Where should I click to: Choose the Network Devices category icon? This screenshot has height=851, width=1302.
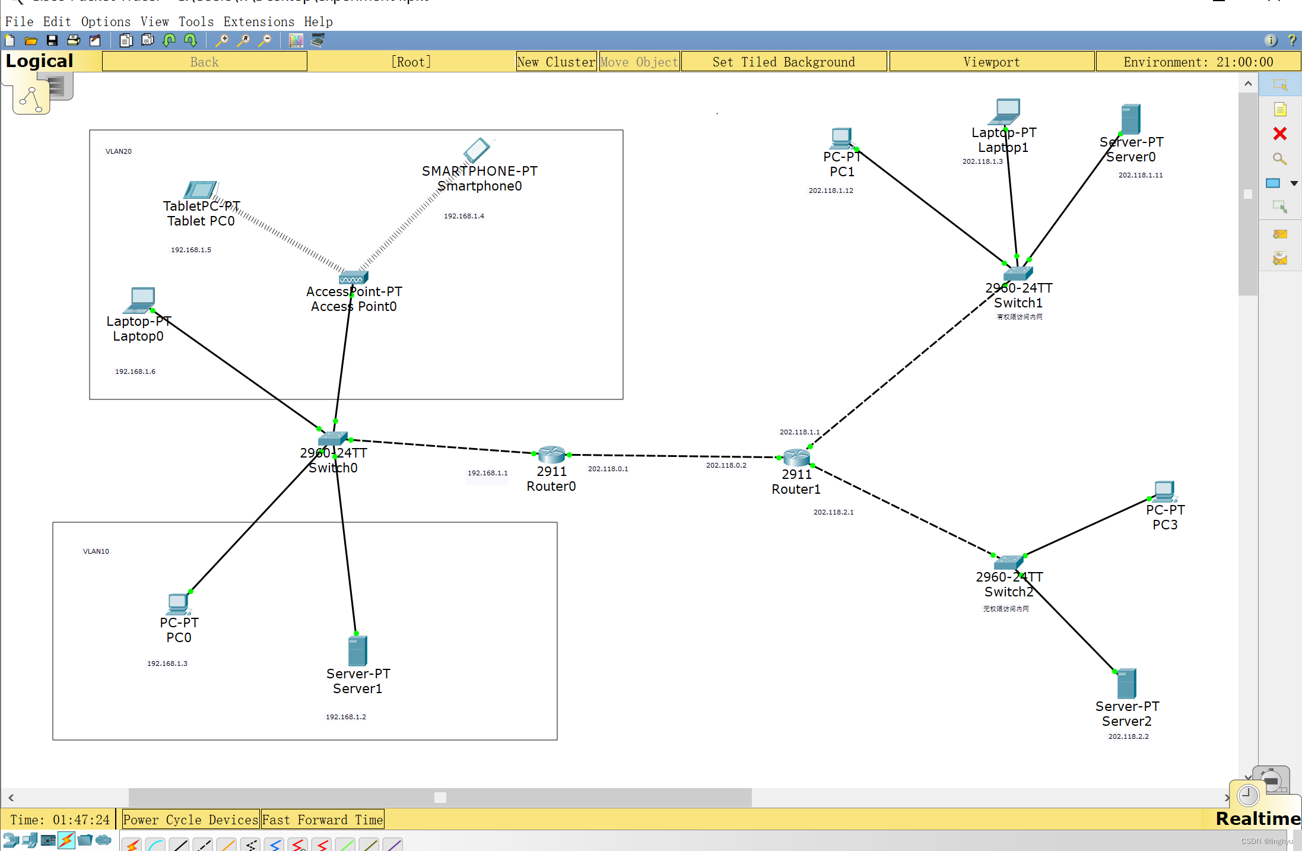click(x=11, y=840)
